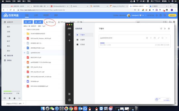Screen dimensions: 179x111
Task: Open the sort order icon in the file list
Action: [x=170, y=22]
